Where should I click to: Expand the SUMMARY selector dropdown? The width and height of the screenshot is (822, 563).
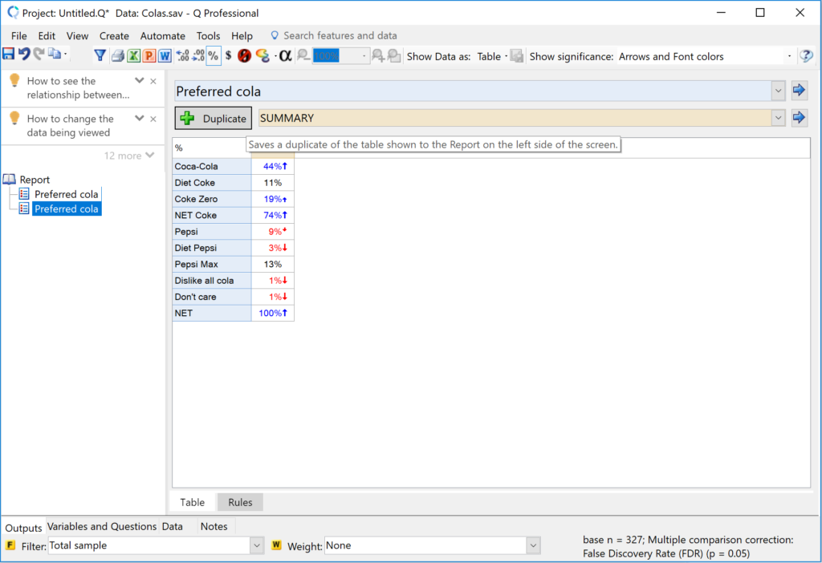[778, 119]
